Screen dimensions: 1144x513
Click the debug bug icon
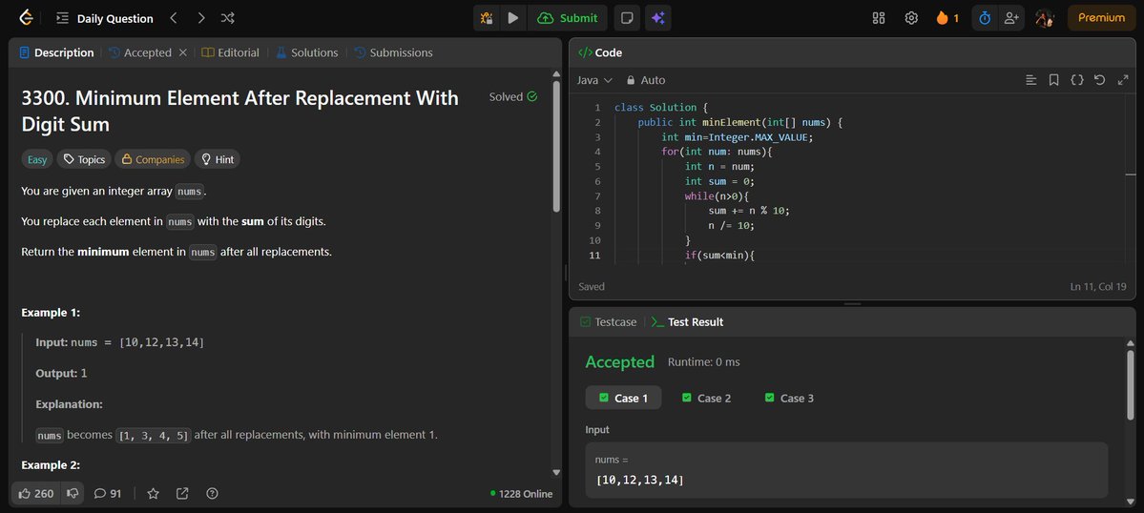point(487,18)
